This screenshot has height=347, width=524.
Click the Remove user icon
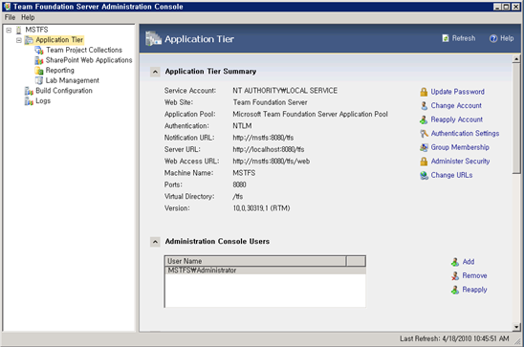pos(455,276)
